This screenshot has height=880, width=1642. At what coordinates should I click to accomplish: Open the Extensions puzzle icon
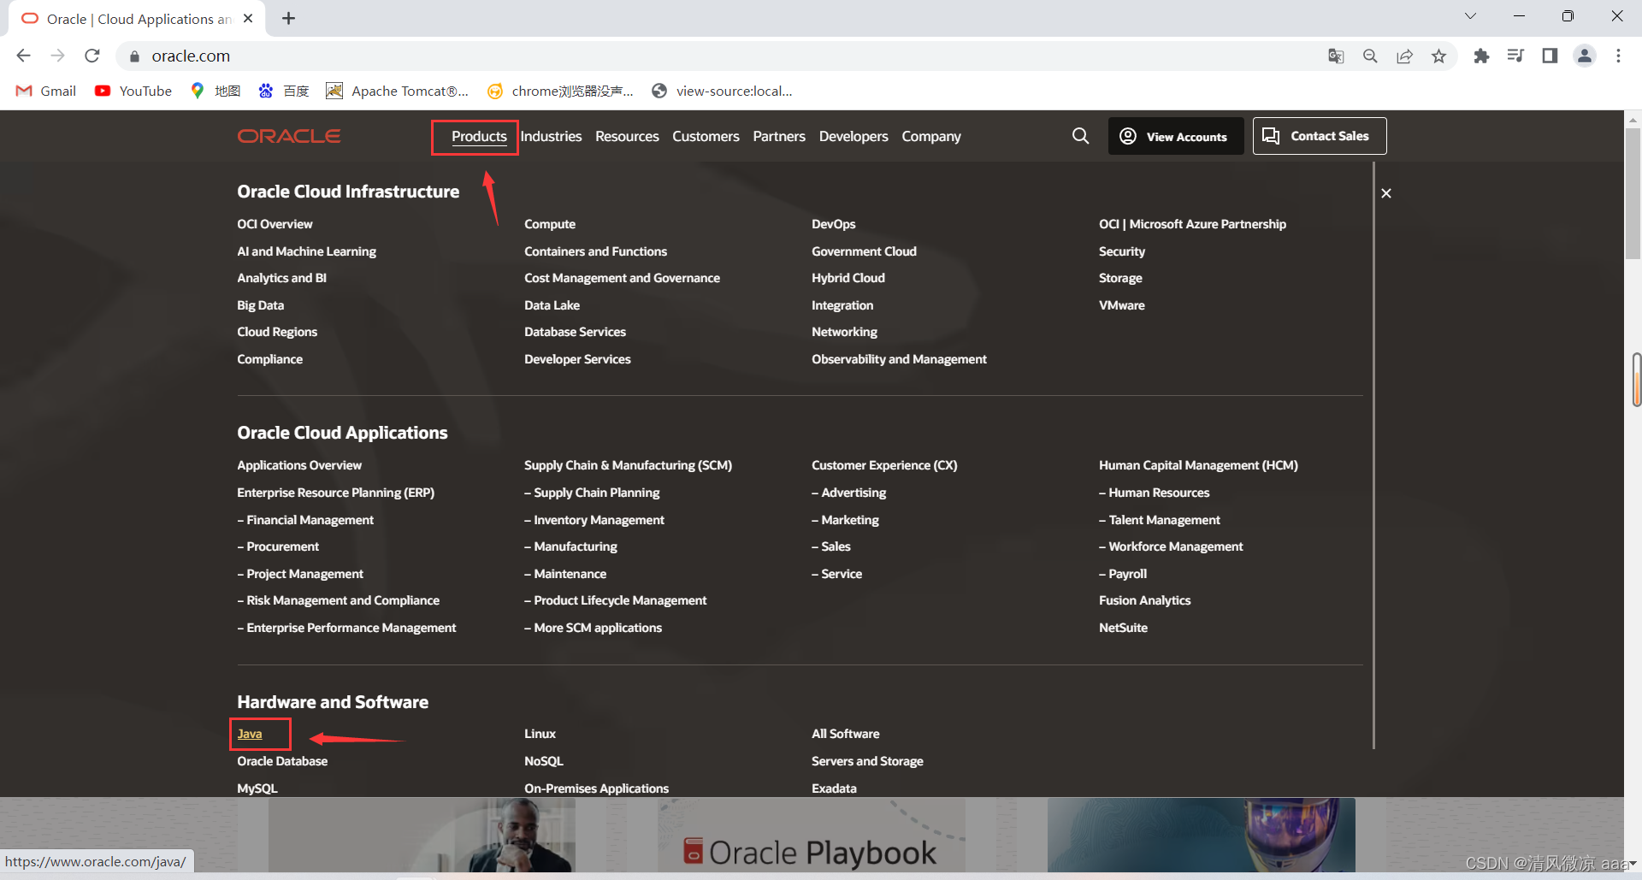(1481, 56)
